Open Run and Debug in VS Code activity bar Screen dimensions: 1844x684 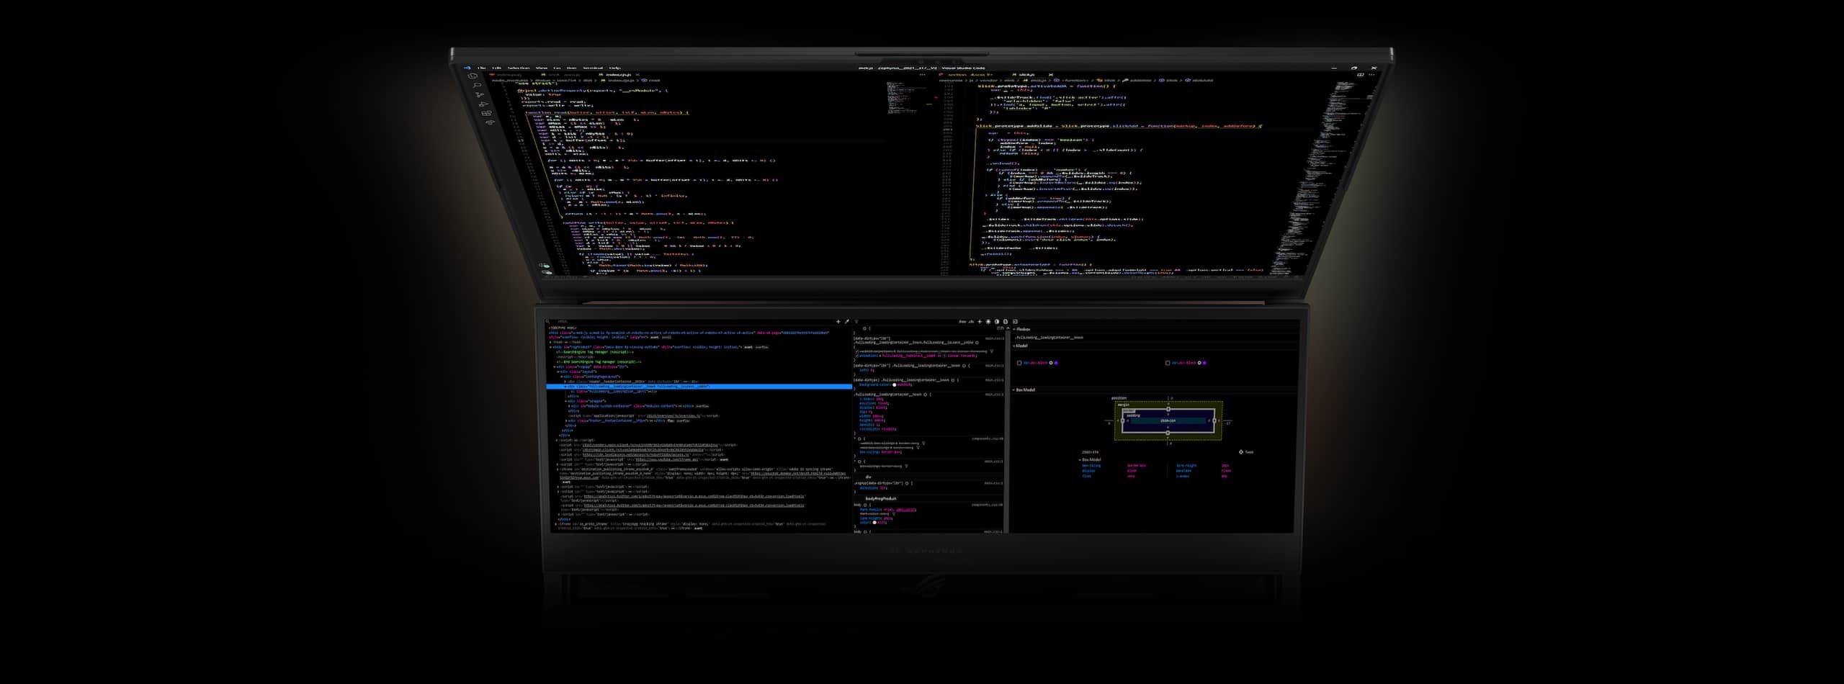point(483,104)
